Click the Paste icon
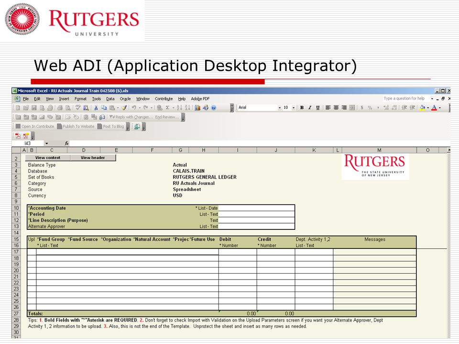Image resolution: width=459 pixels, height=344 pixels. [112, 107]
